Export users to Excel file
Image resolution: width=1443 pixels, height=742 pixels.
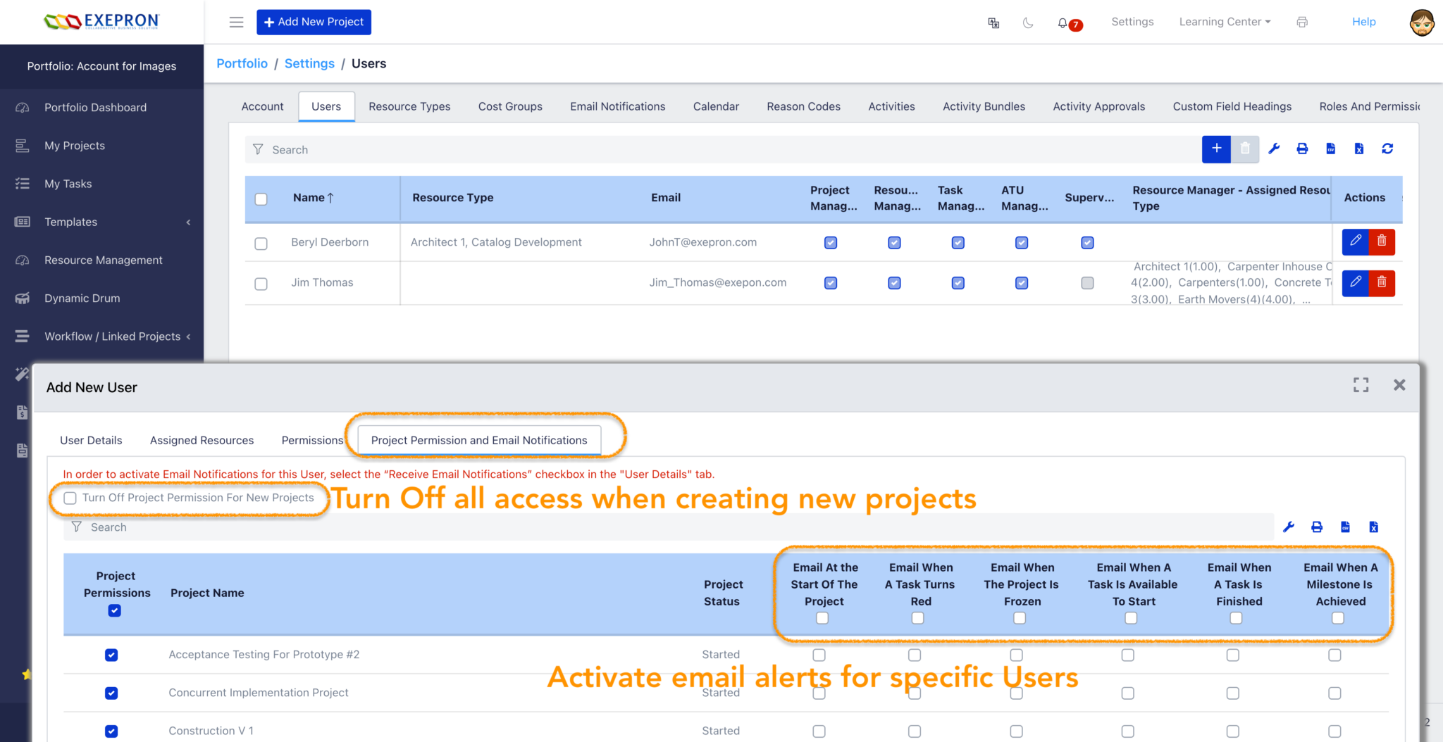1358,149
